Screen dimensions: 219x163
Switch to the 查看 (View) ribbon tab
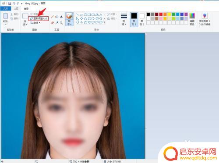pos(26,9)
